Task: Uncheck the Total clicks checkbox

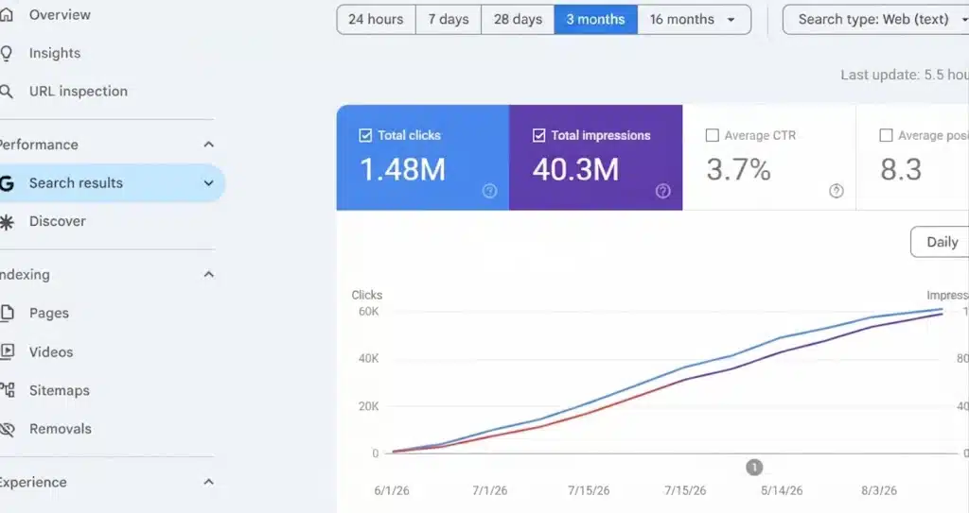Action: 365,135
